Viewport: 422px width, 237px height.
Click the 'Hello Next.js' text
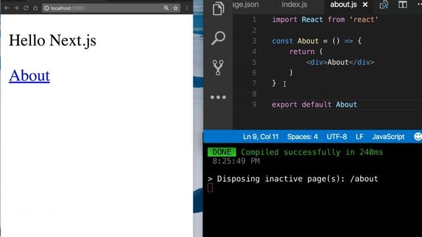(53, 41)
